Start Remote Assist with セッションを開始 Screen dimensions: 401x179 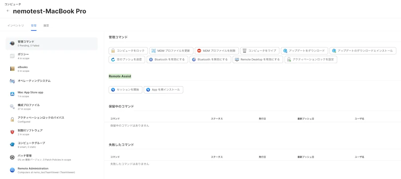click(125, 89)
